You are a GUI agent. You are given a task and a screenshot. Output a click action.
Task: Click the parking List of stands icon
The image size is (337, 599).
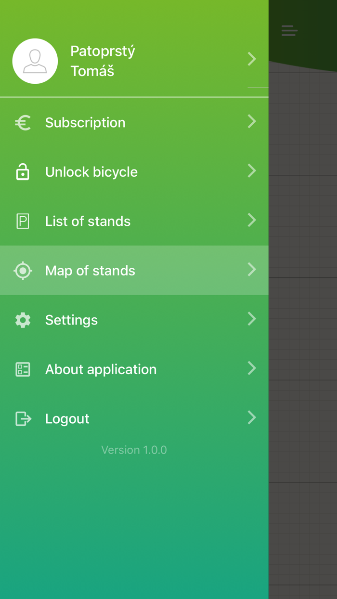pos(23,221)
